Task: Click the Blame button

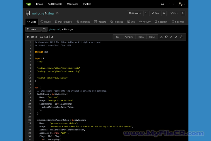Action: point(141,37)
